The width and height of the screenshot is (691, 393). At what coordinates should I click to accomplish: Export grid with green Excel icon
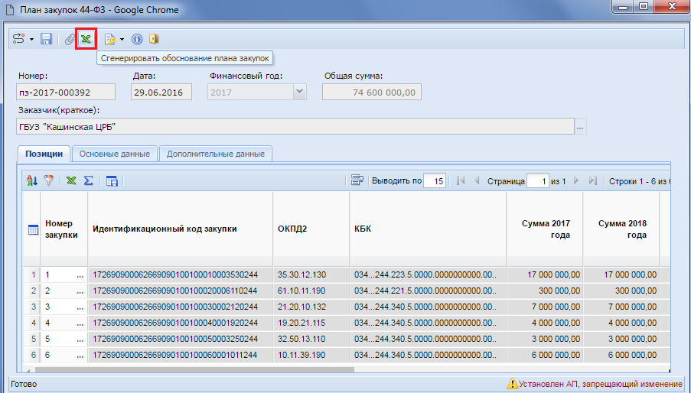click(70, 180)
